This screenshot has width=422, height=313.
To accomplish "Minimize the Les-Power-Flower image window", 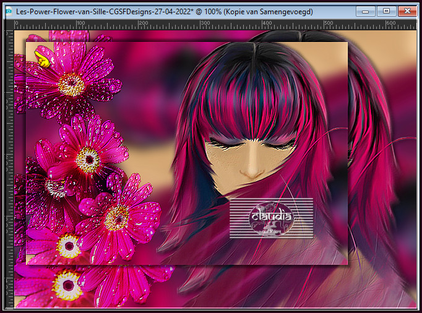I will [x=366, y=11].
